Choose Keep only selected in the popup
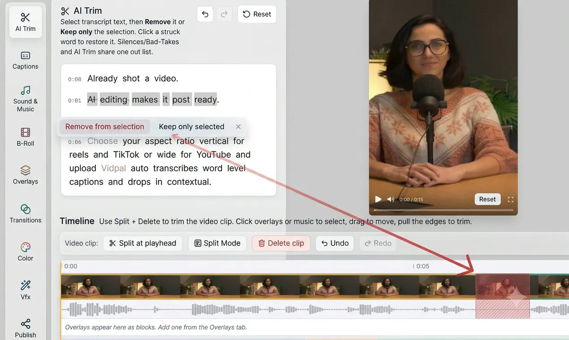Image resolution: width=569 pixels, height=340 pixels. 192,127
